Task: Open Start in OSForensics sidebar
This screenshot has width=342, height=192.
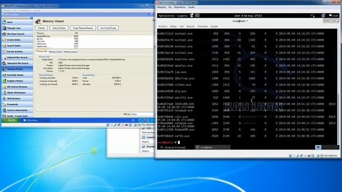Action: click(x=17, y=22)
